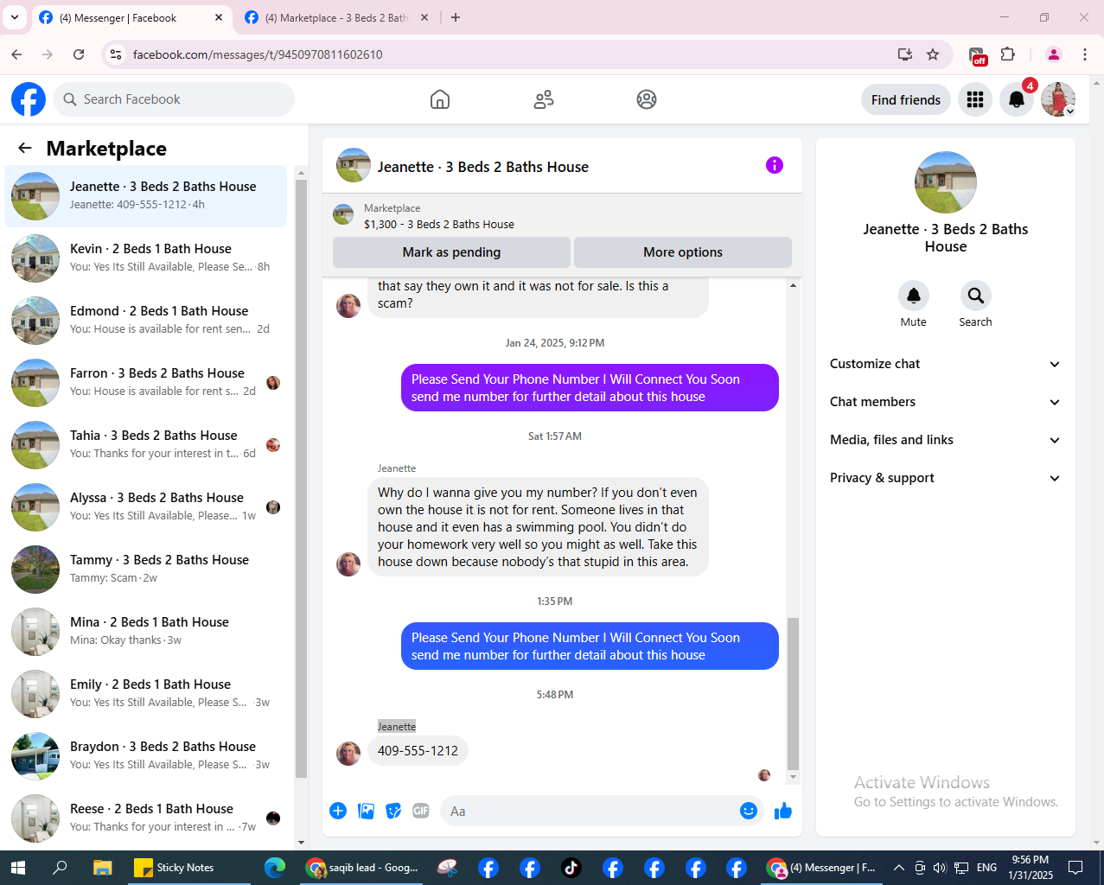Open conversation information icon

coord(775,165)
